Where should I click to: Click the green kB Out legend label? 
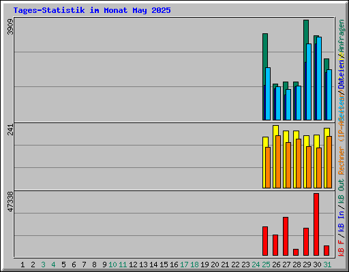coord(342,192)
